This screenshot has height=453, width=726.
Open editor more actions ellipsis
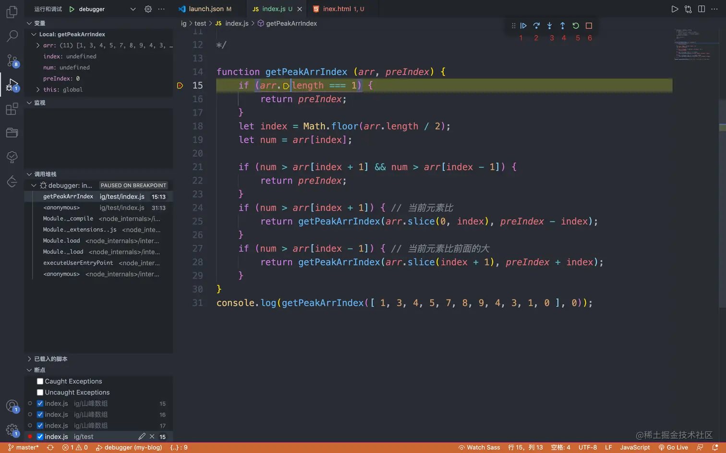[714, 9]
